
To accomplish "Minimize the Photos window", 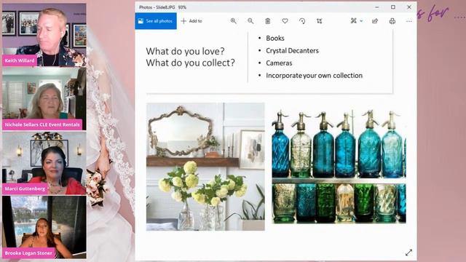I will pos(377,7).
